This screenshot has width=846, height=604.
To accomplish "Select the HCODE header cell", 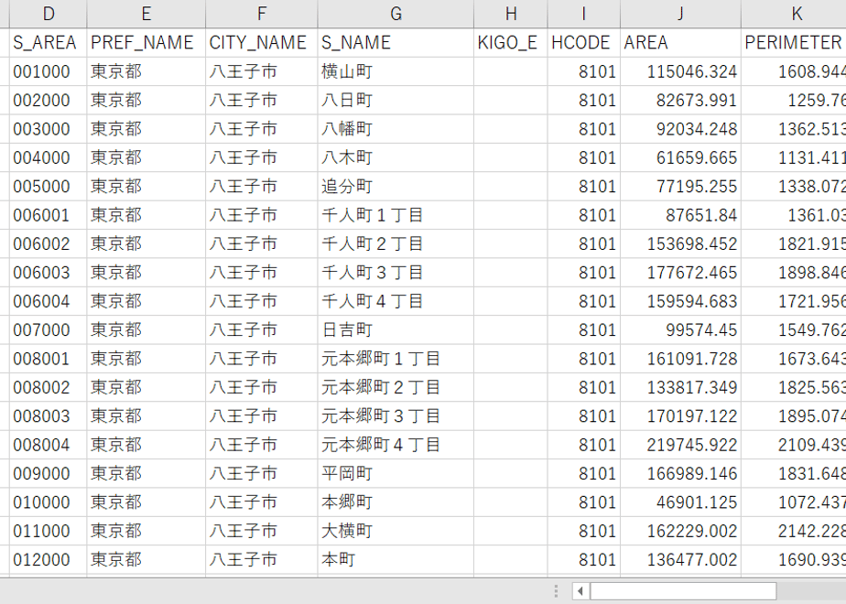I will click(x=584, y=43).
